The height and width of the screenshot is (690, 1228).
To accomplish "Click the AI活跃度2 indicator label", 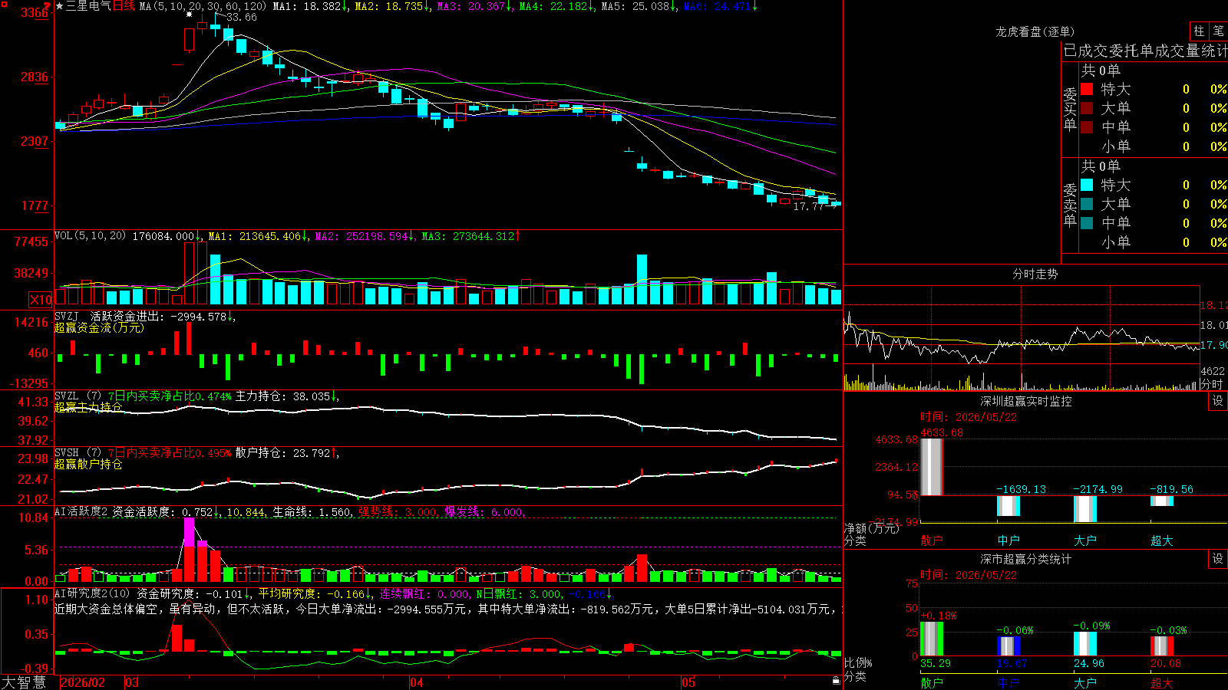I will pyautogui.click(x=81, y=512).
